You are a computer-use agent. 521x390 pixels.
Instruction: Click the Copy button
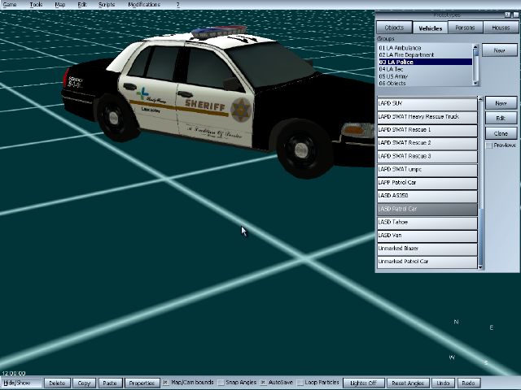point(84,383)
